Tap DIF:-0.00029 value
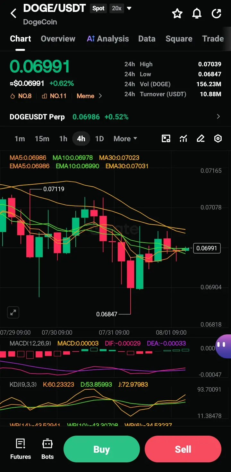Screen dimensions: 231x472 pyautogui.click(x=123, y=343)
